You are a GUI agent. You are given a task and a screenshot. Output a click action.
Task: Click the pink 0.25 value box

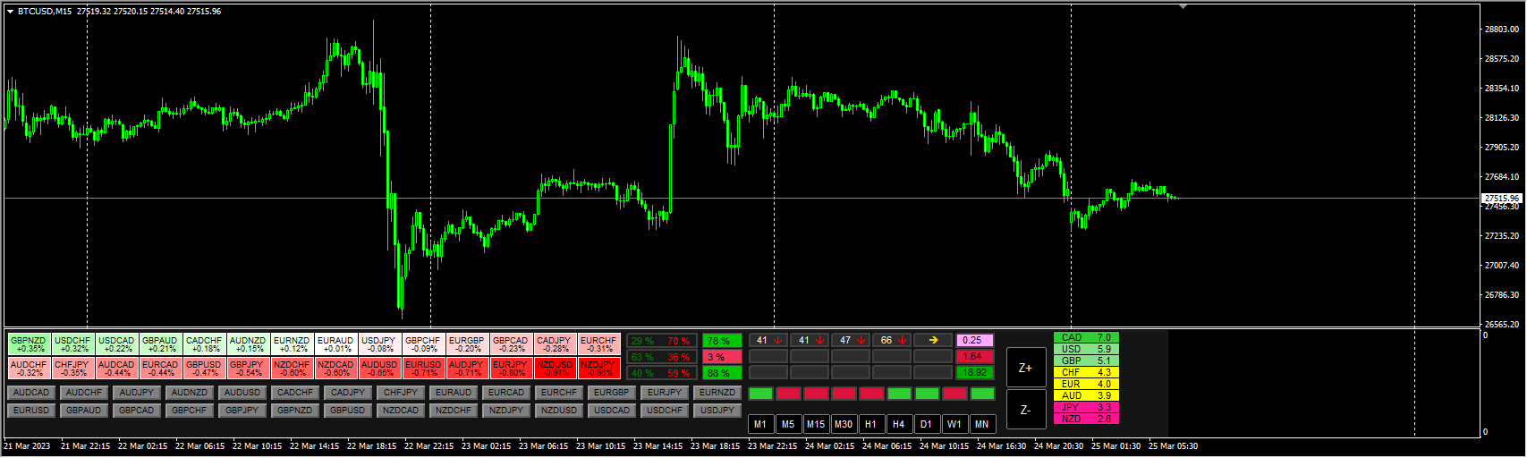973,340
